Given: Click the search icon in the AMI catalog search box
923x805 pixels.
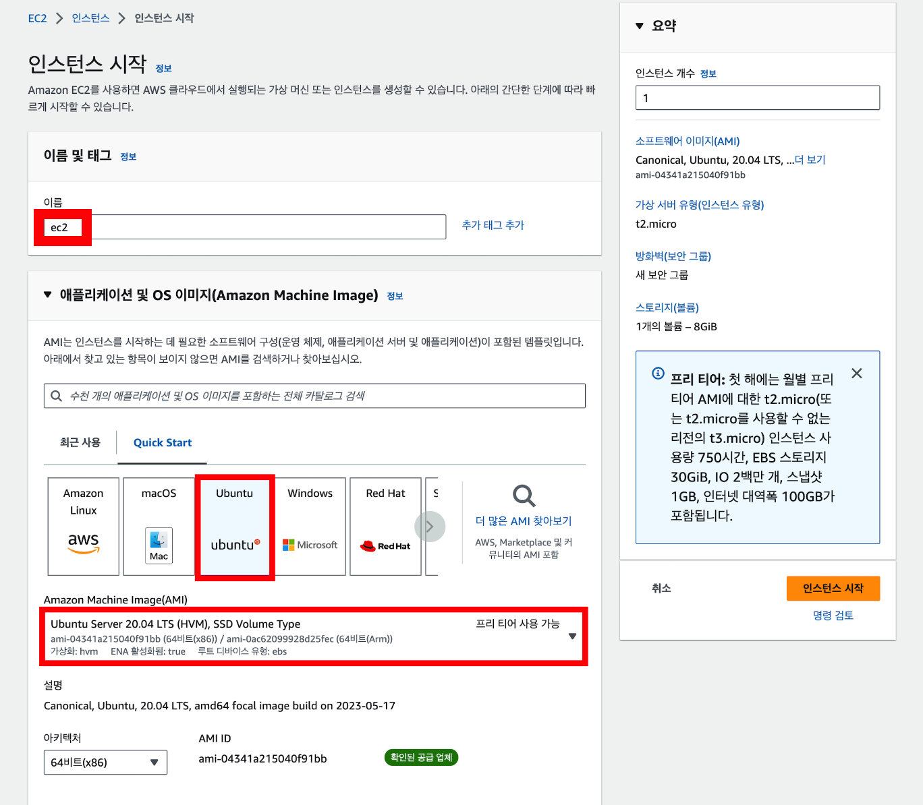Looking at the screenshot, I should (57, 396).
